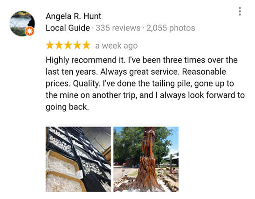Click the second gold rating star
The image size is (255, 199).
click(59, 45)
